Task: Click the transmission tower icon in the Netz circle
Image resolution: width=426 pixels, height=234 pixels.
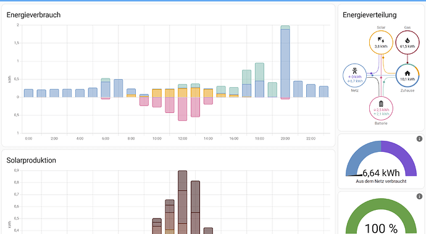Action: [354, 71]
